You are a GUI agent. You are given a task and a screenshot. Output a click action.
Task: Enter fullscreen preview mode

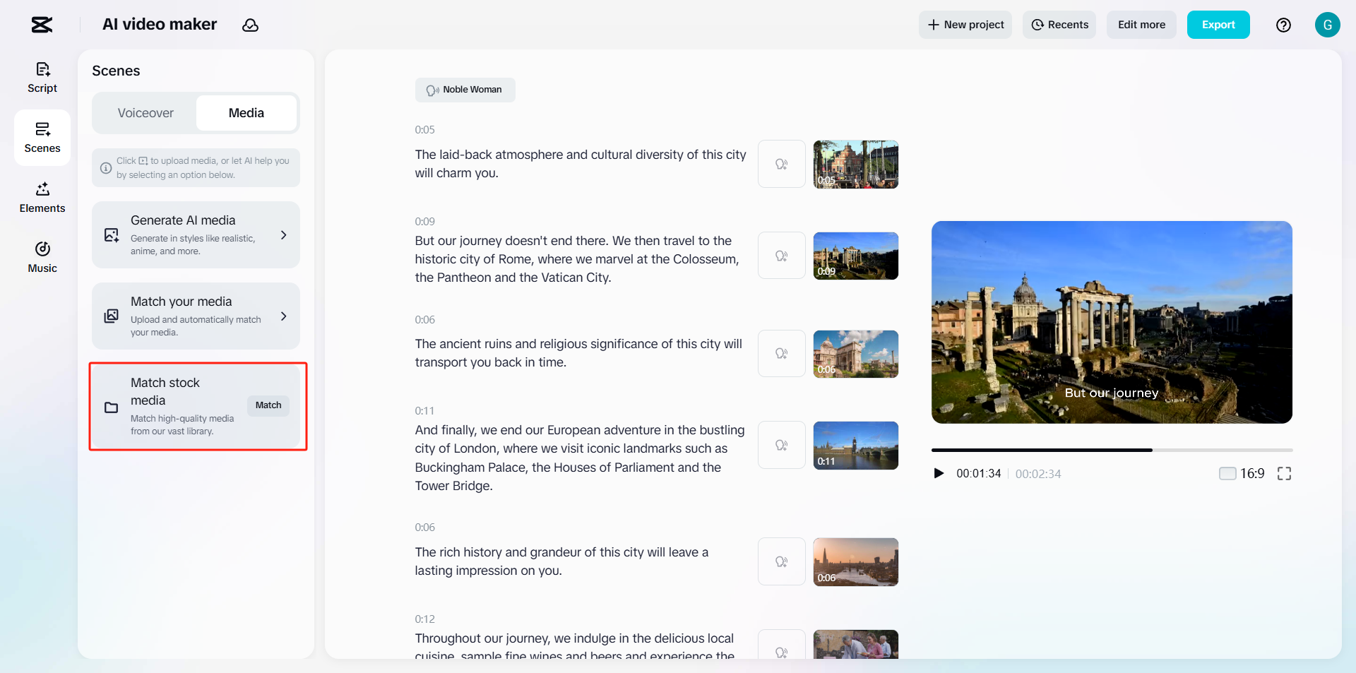(1284, 474)
